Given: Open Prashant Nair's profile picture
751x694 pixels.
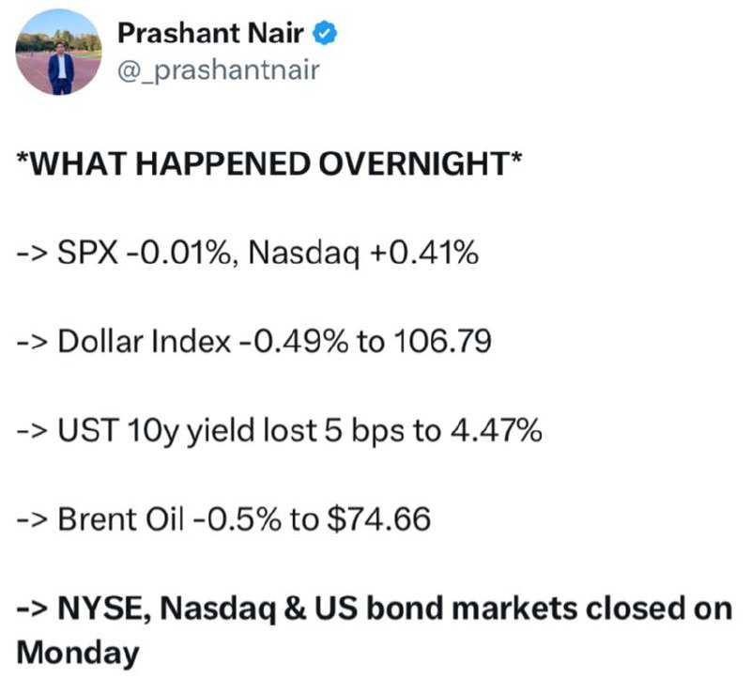Looking at the screenshot, I should click(58, 52).
